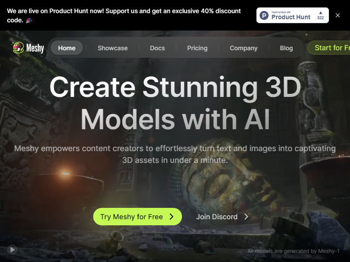Screen dimensions: 350x262
Task: Click the 'We are live on Product Hunt' banner text
Action: coord(124,15)
